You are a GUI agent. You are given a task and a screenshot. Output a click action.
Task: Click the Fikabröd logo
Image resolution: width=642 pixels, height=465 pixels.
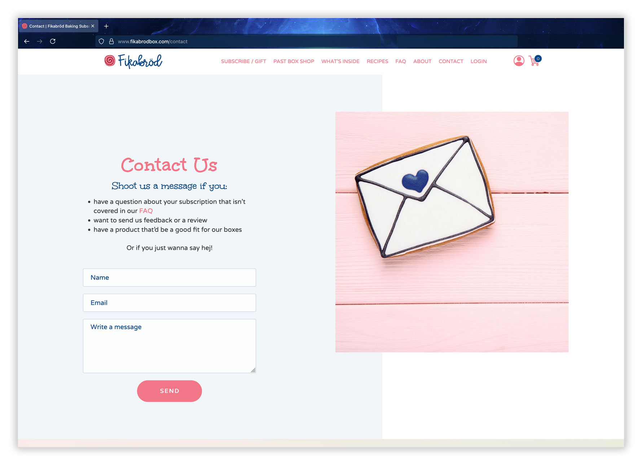pos(133,61)
